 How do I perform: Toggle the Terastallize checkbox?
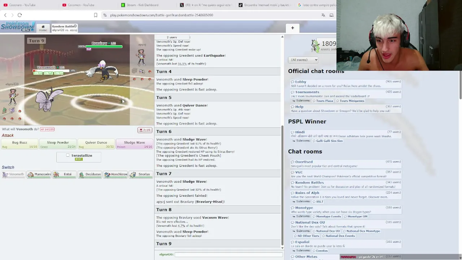pyautogui.click(x=67, y=155)
